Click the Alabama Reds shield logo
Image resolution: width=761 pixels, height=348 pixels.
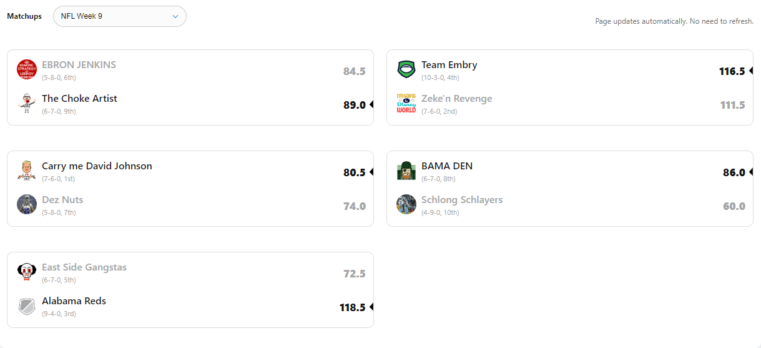[x=27, y=306]
